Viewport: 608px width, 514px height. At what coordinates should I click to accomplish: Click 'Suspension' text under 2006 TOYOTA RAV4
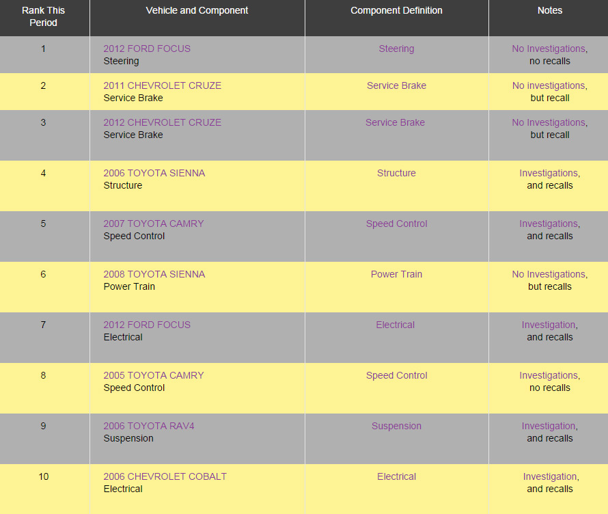coord(128,438)
